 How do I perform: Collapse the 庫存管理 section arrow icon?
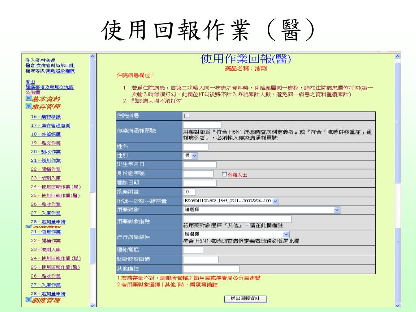[x=28, y=106]
